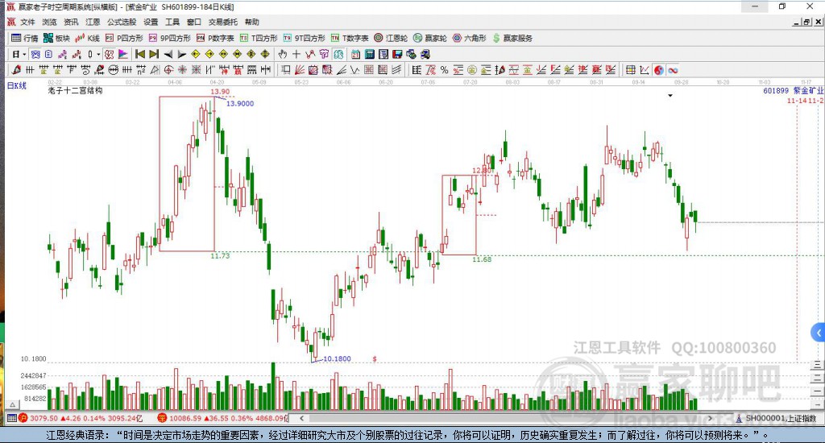The height and width of the screenshot is (443, 825).
Task: Select the zigzag wave line tool
Action: (355, 69)
